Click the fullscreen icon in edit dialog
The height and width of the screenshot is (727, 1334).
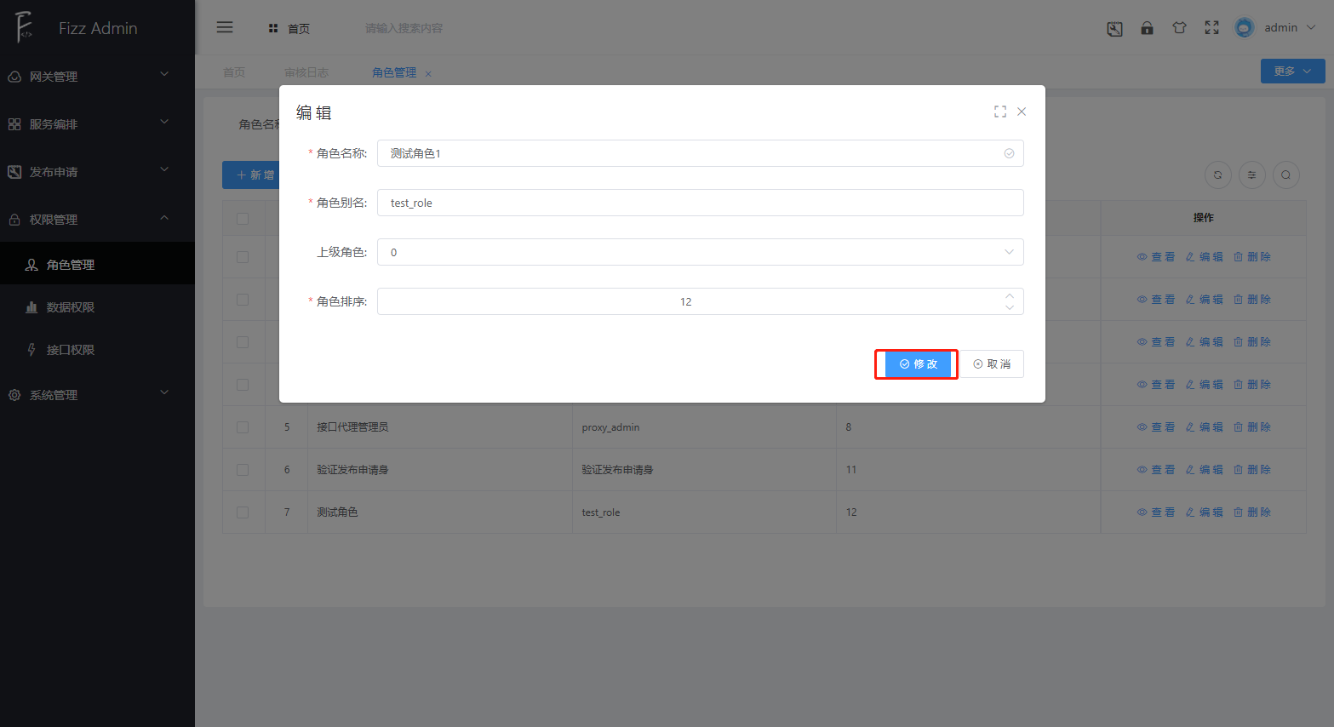pyautogui.click(x=999, y=112)
